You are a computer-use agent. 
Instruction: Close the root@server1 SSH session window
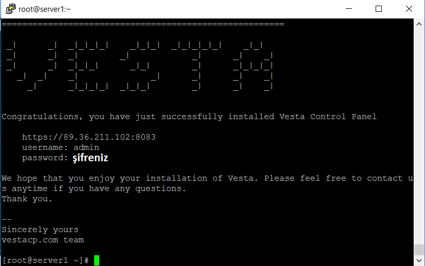tap(409, 9)
